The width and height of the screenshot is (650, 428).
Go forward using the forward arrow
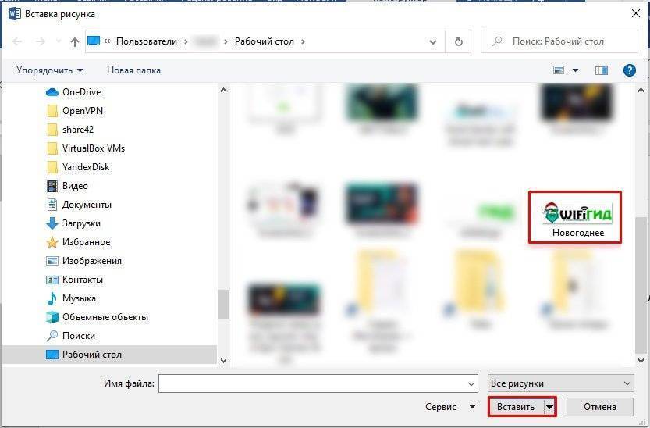[41, 41]
